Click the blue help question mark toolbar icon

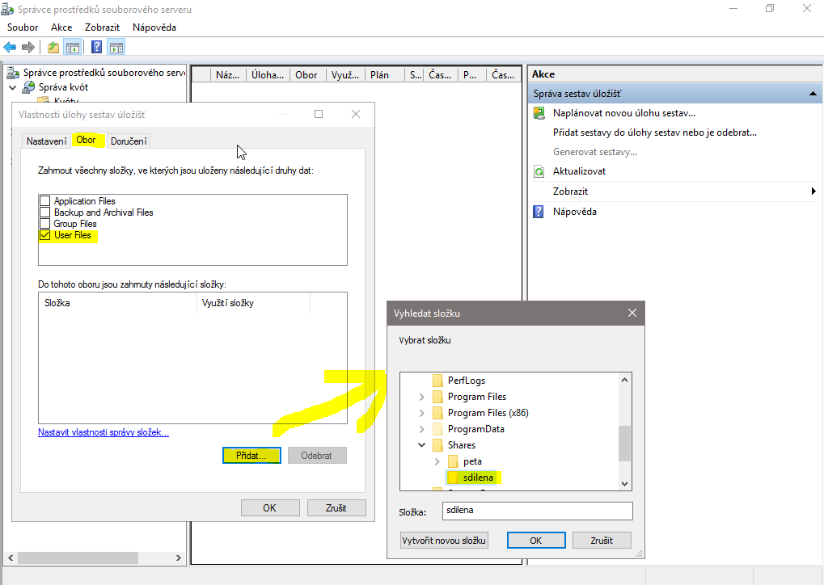coord(96,48)
